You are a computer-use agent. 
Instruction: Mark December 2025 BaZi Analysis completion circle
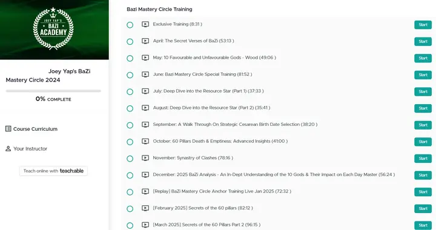(x=130, y=176)
